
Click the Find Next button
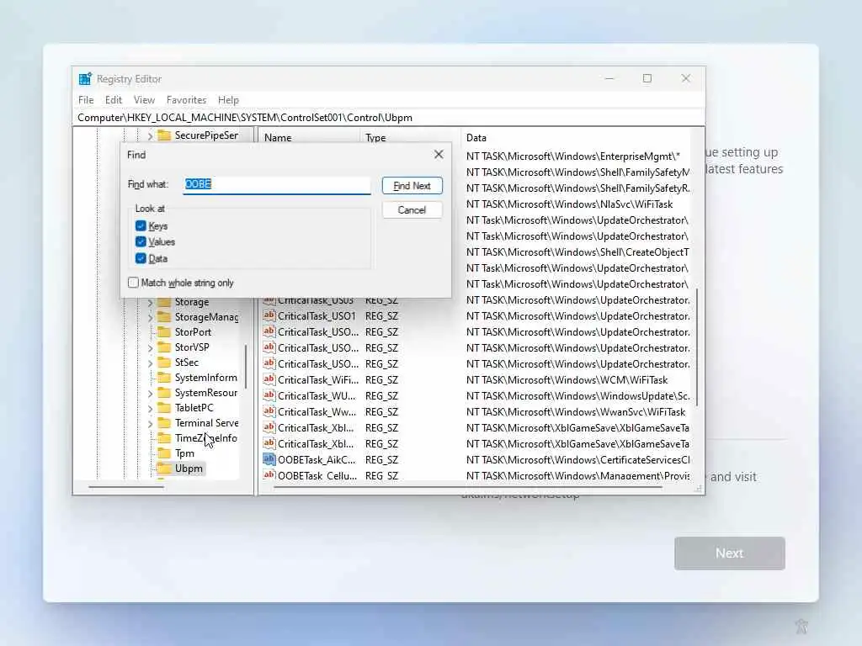click(x=412, y=186)
